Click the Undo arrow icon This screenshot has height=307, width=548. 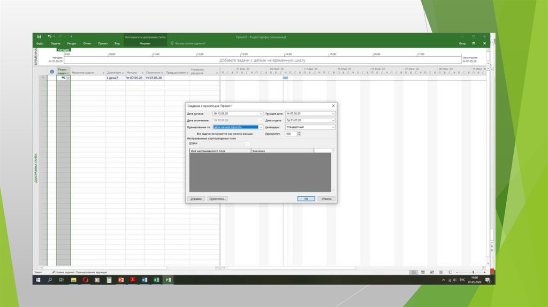pos(49,36)
